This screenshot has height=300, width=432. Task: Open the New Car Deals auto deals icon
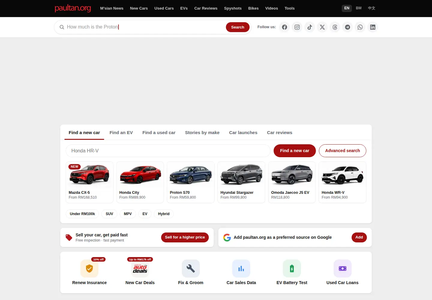pyautogui.click(x=140, y=268)
